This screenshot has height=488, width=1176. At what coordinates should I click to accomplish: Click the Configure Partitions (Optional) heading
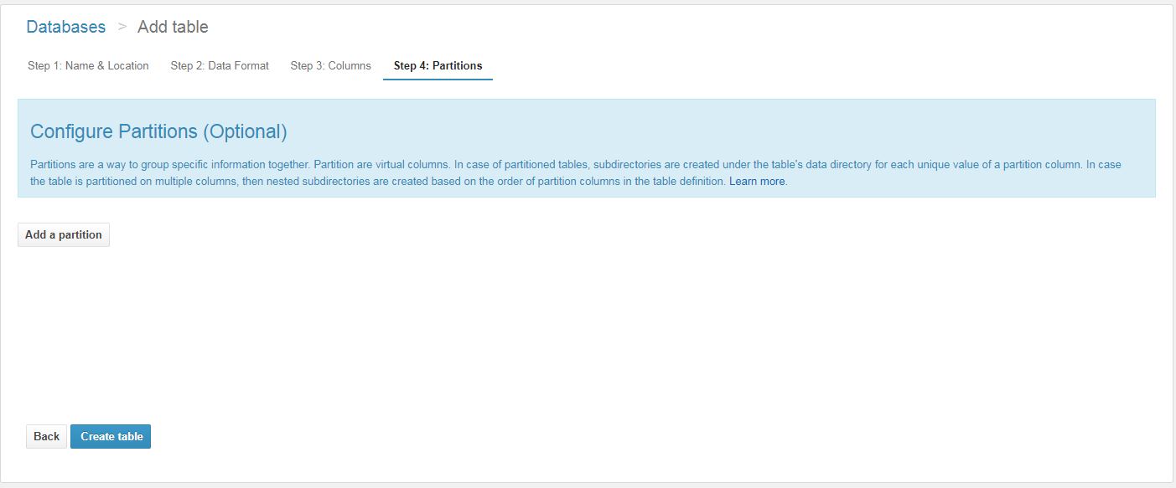click(158, 131)
